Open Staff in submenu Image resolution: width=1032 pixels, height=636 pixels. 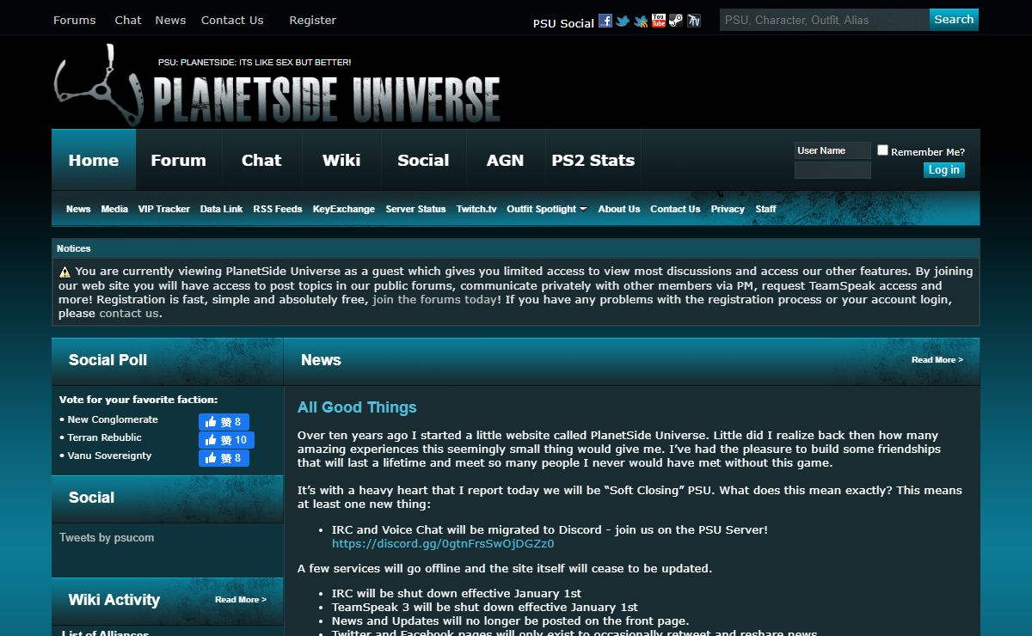coord(765,209)
